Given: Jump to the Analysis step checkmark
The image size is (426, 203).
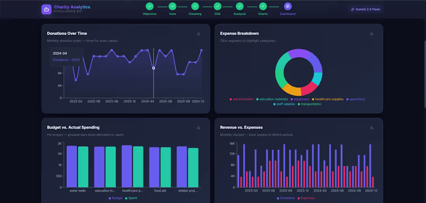Looking at the screenshot, I should click(240, 6).
